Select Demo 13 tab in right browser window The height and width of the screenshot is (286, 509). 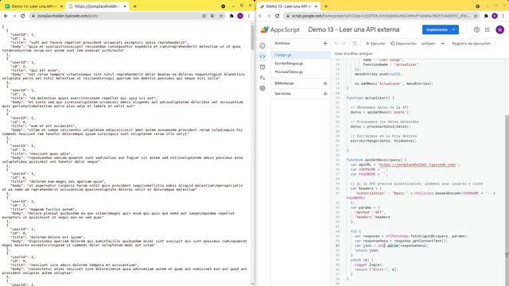pyautogui.click(x=288, y=6)
